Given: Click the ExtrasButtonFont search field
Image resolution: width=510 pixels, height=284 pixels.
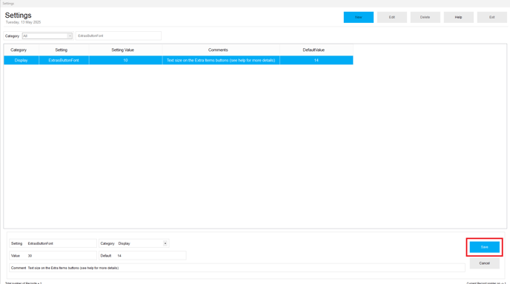Looking at the screenshot, I should point(119,35).
